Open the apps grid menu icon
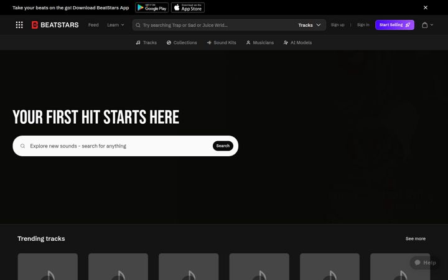 (x=19, y=25)
